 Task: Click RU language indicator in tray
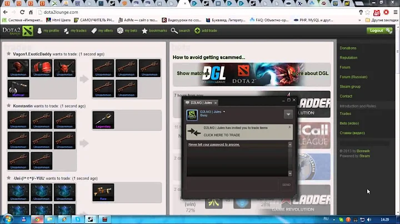tap(326, 219)
